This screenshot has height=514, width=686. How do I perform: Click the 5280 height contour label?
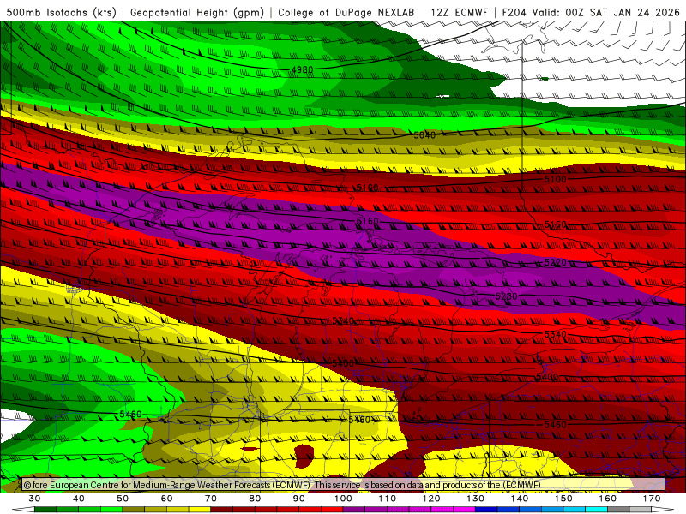pyautogui.click(x=506, y=296)
